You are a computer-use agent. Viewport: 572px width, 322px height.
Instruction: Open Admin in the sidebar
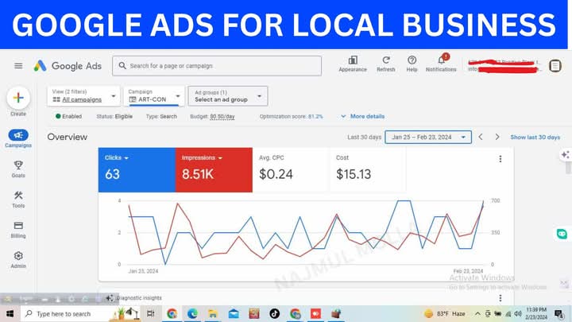[x=17, y=259]
